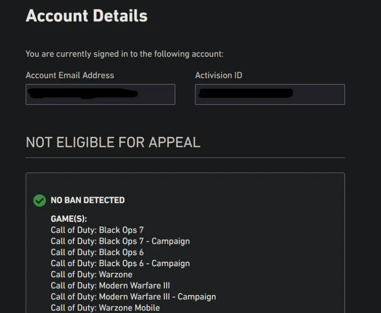The height and width of the screenshot is (313, 381).
Task: Select Call of Duty: Black Ops 6 entry
Action: pos(97,253)
